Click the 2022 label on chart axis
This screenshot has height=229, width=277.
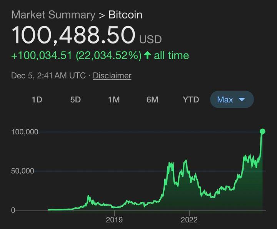point(189,220)
